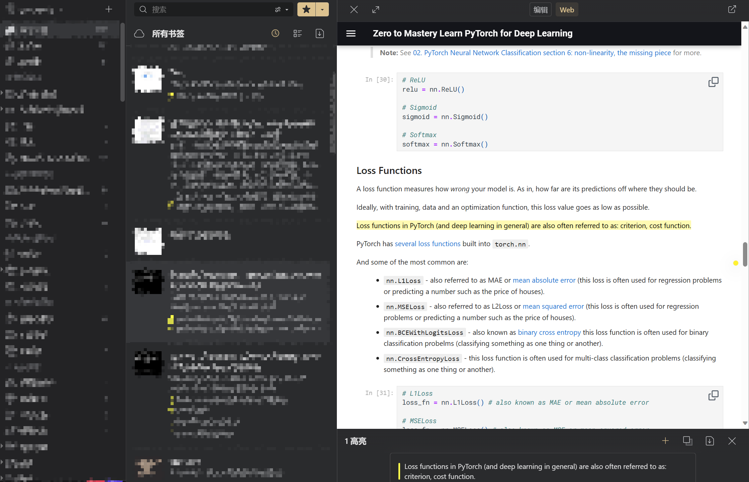Click the star add-bookmark button
749x482 pixels.
point(306,9)
